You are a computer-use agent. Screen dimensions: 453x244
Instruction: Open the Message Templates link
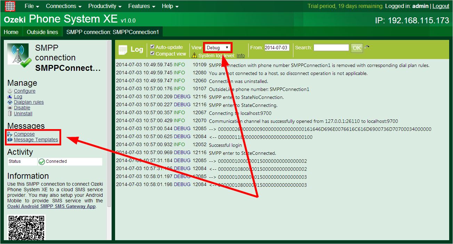tap(36, 140)
